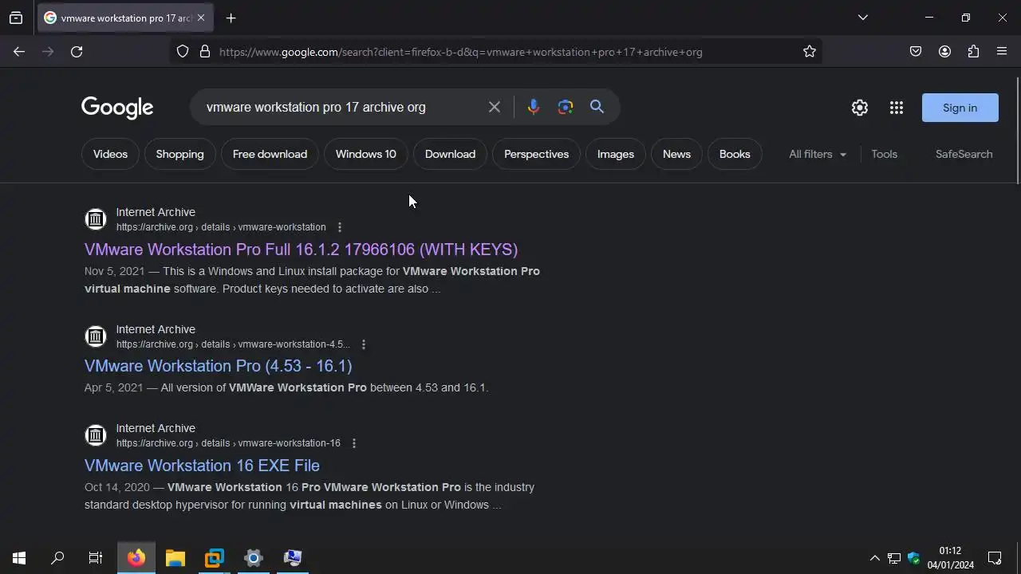
Task: Open SafeSearch settings
Action: [964, 154]
